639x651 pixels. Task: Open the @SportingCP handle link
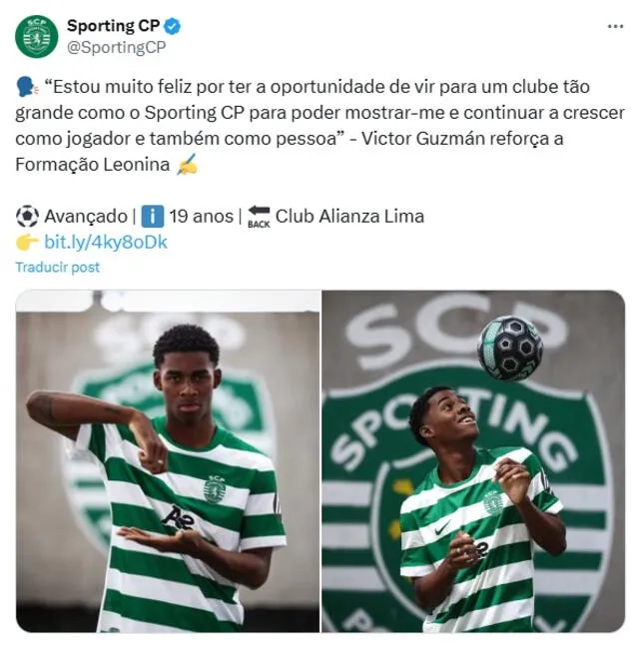(x=116, y=47)
